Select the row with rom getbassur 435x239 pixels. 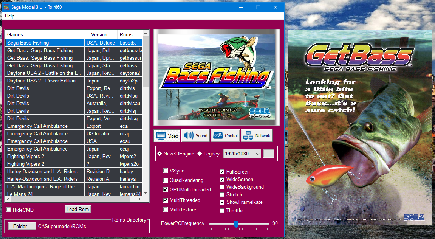click(x=74, y=58)
